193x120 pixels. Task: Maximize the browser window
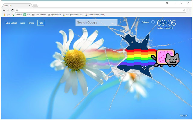coord(181,3)
